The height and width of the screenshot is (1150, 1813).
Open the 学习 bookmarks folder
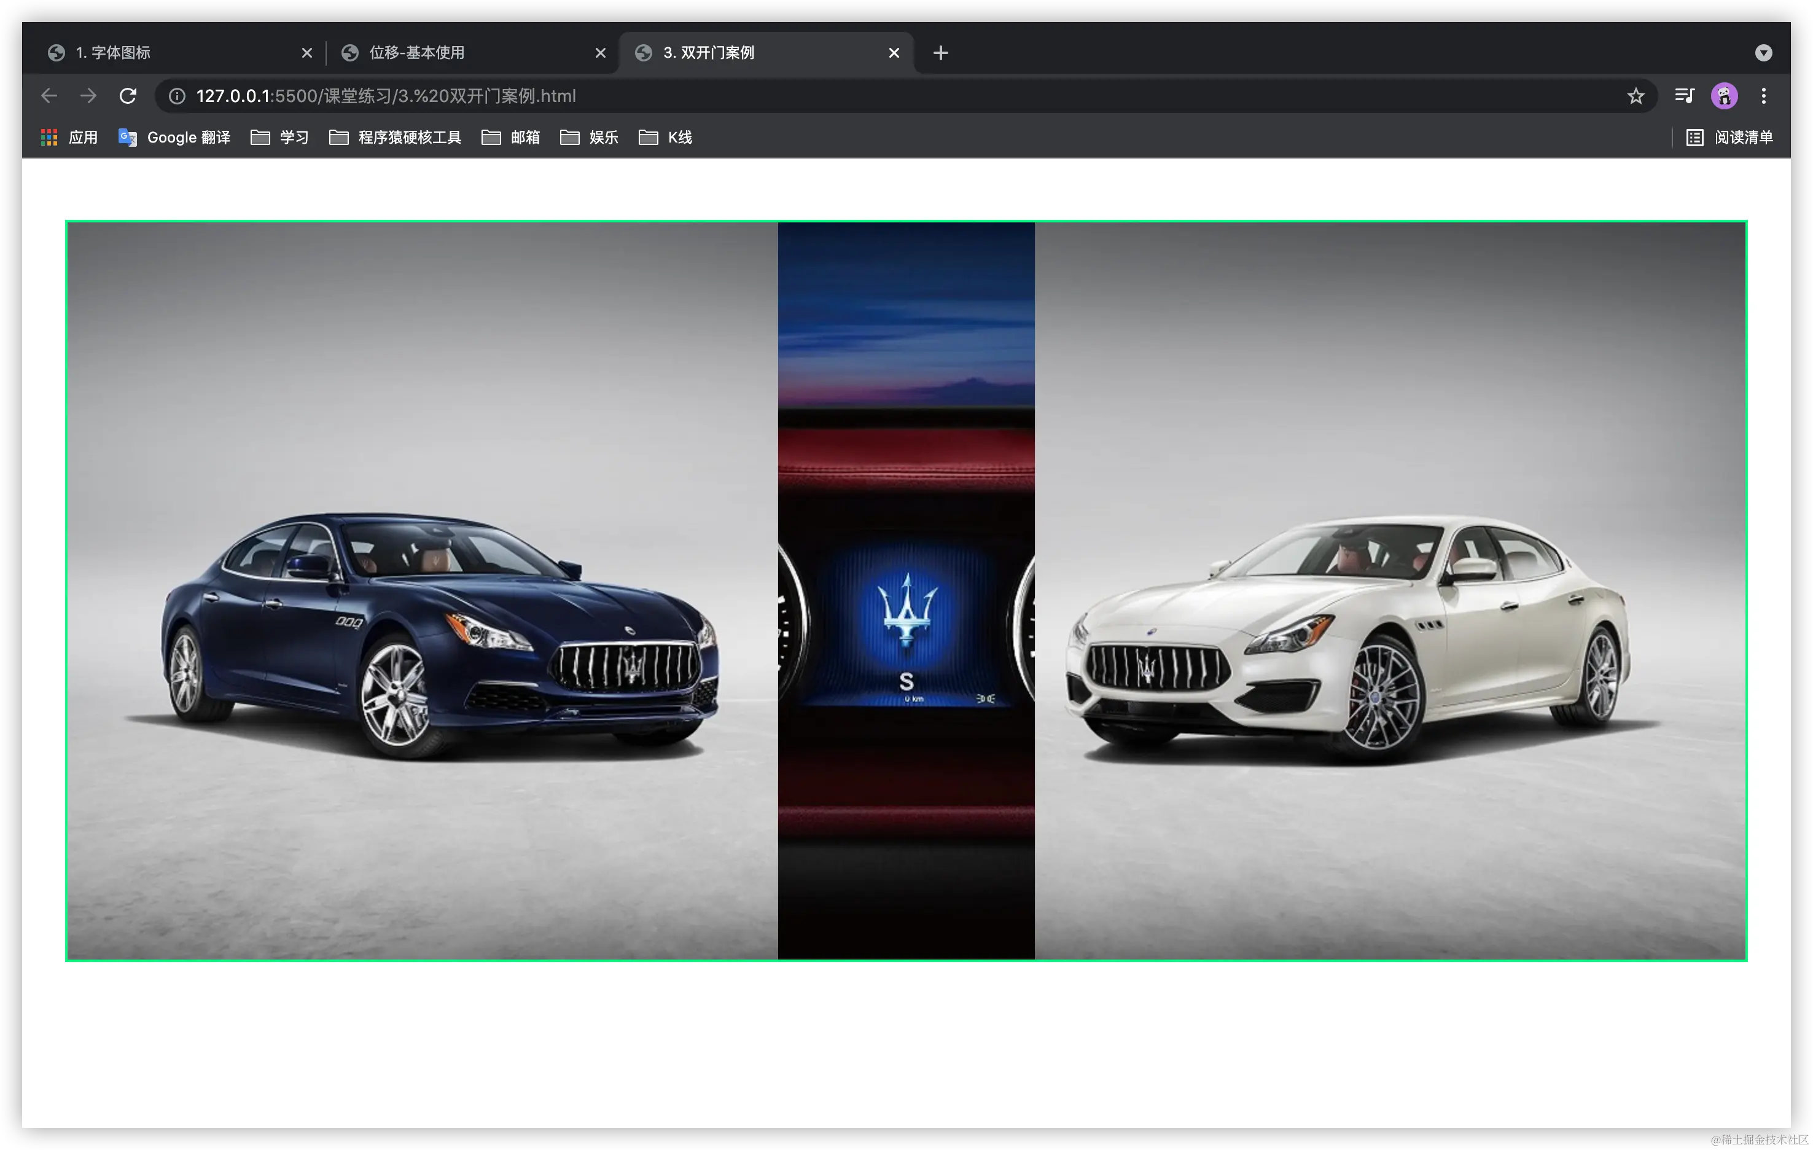(279, 137)
